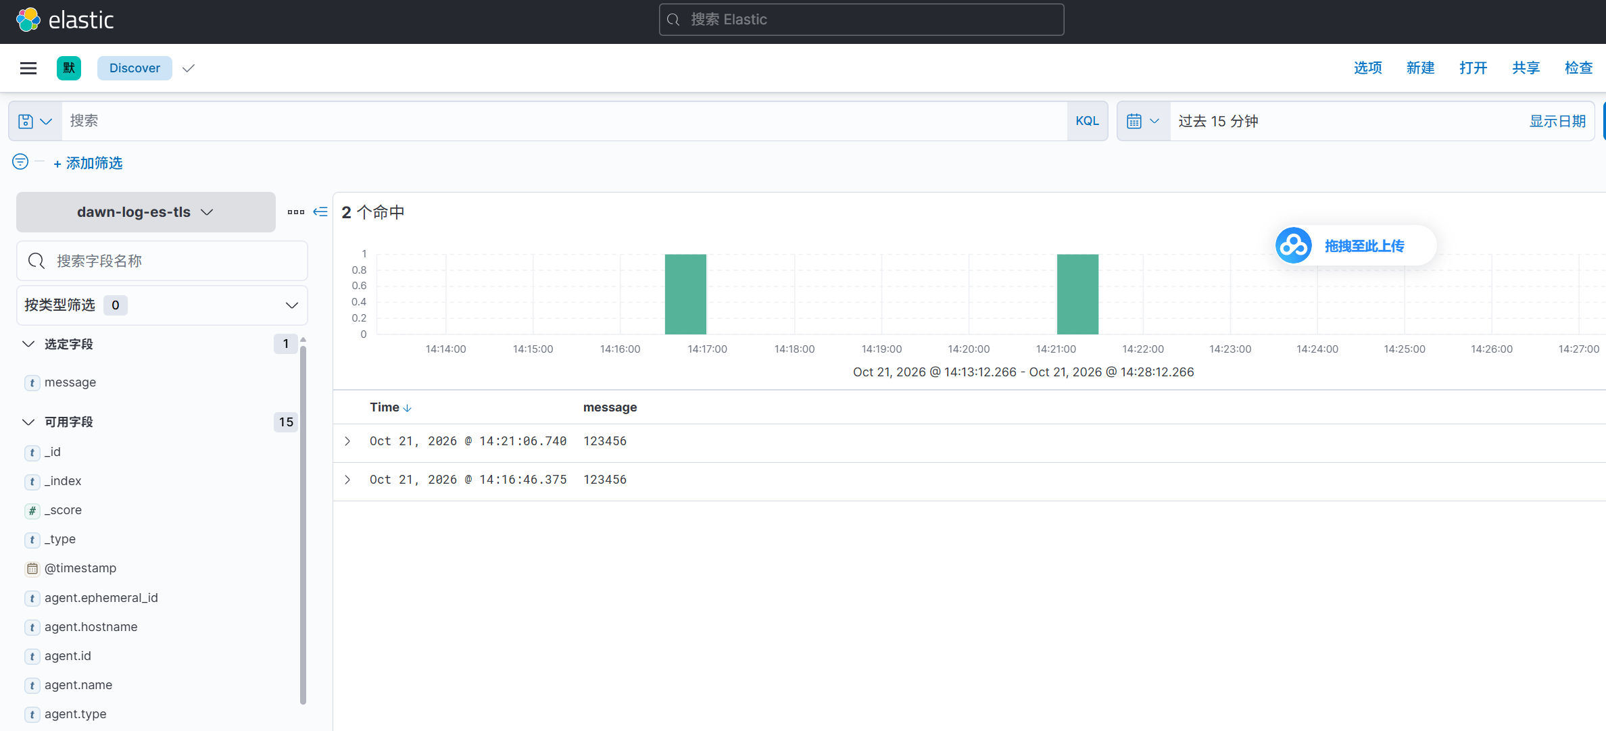Screen dimensions: 1606x731
Task: Click the magnifier in field search
Action: pyautogui.click(x=36, y=261)
